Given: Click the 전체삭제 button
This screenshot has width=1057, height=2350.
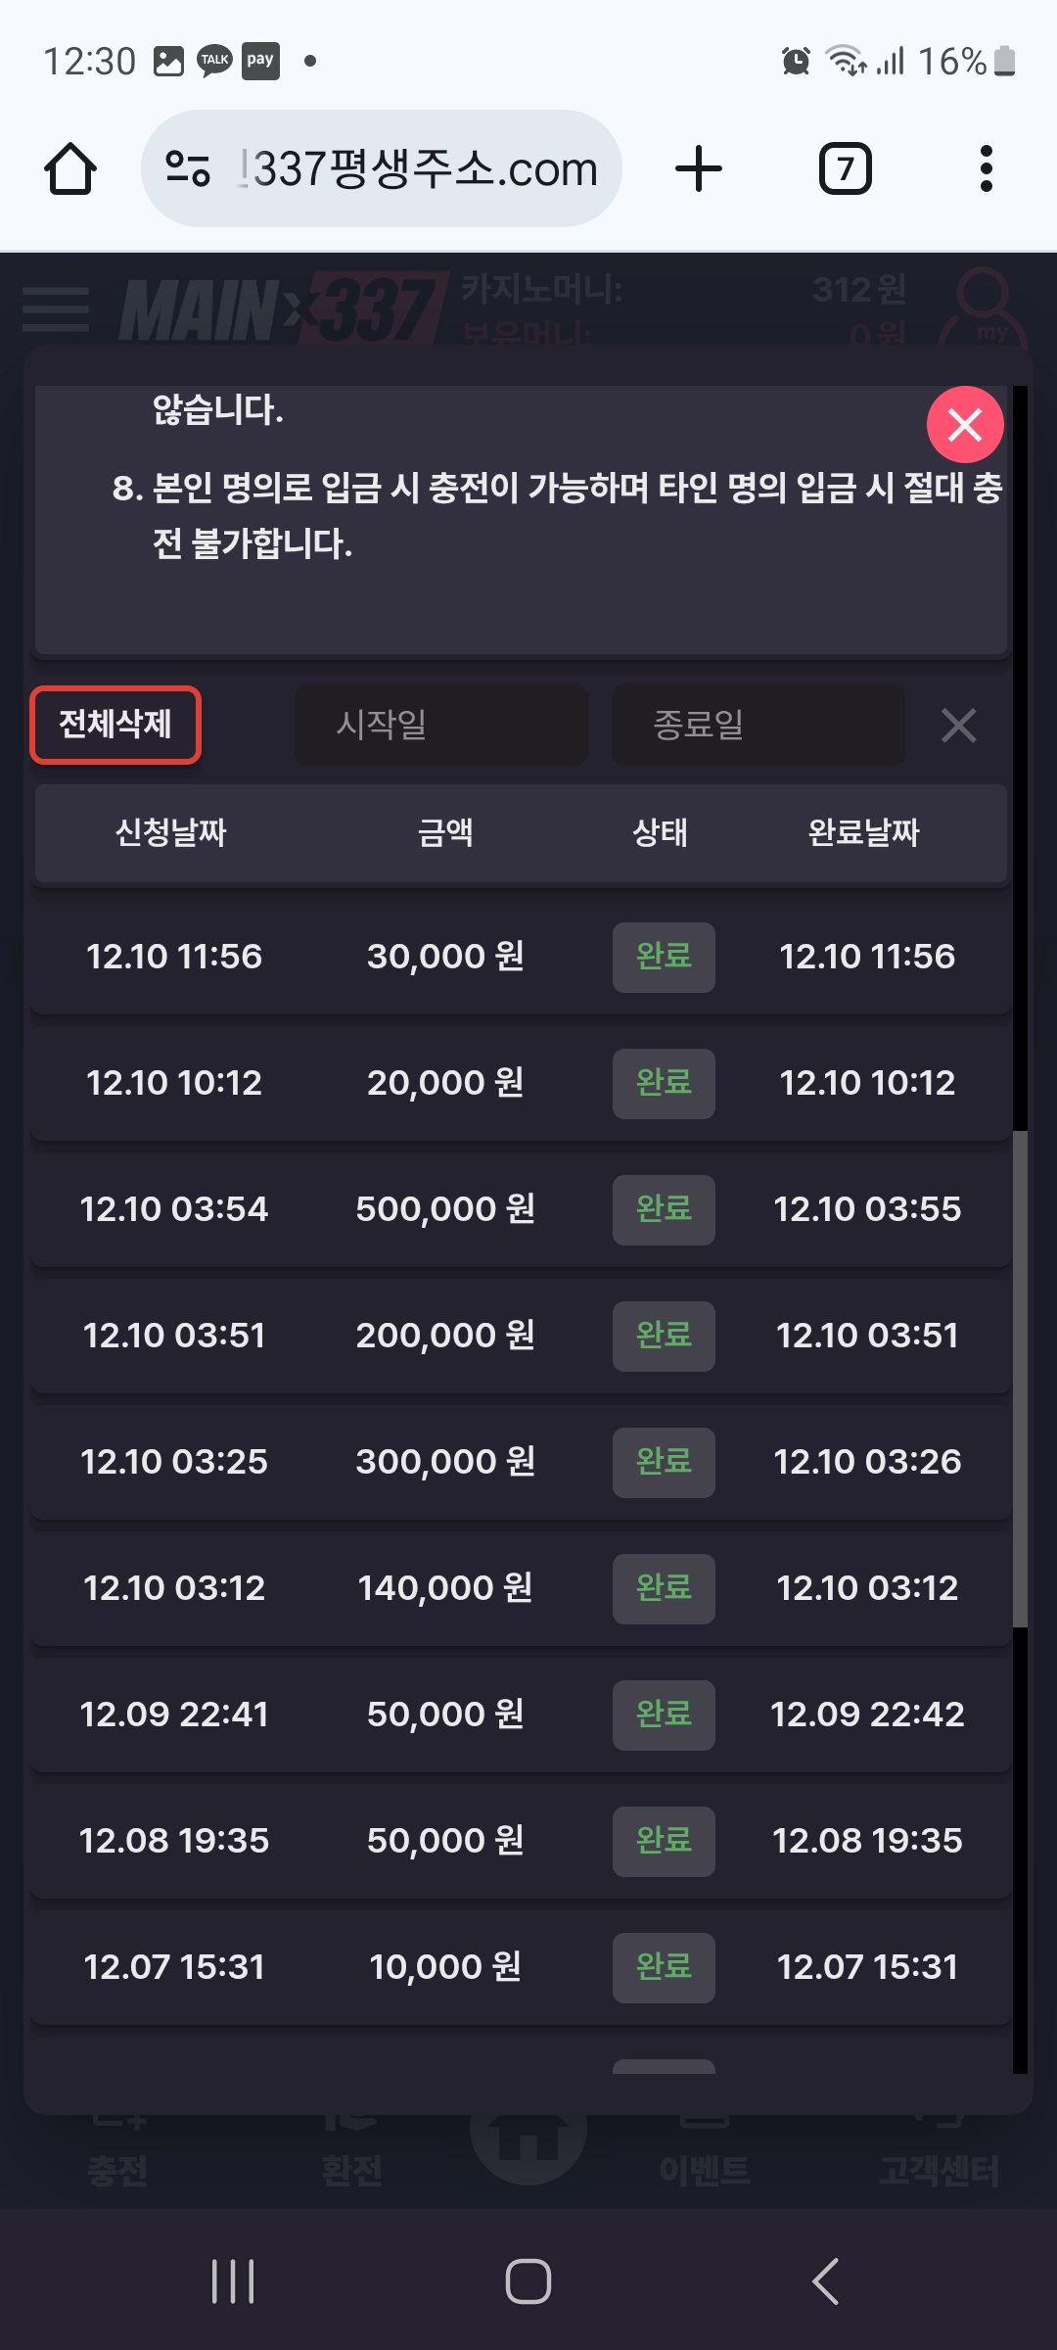Looking at the screenshot, I should (x=115, y=725).
